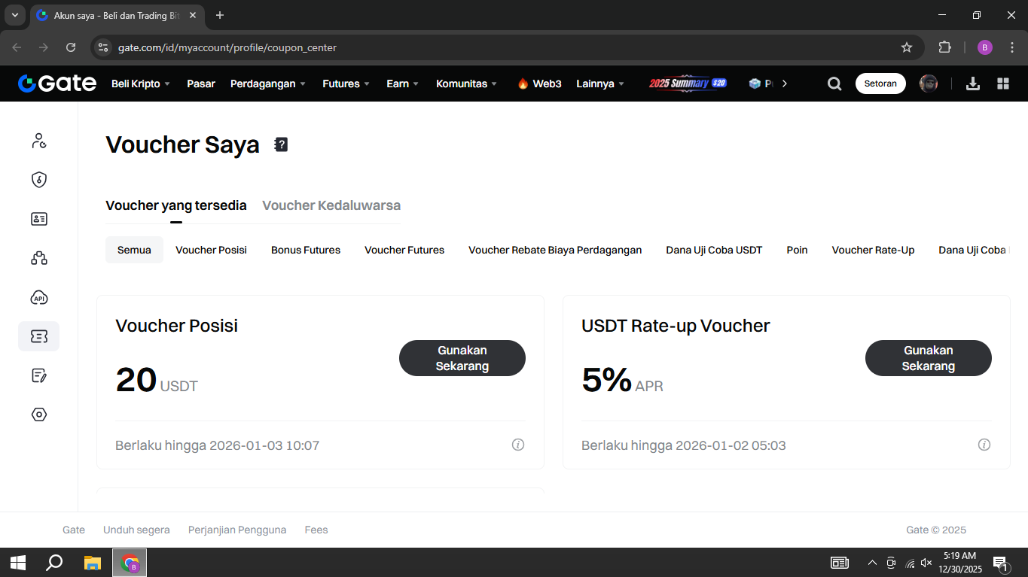Click the voucher help guide icon
The image size is (1028, 577).
click(281, 144)
